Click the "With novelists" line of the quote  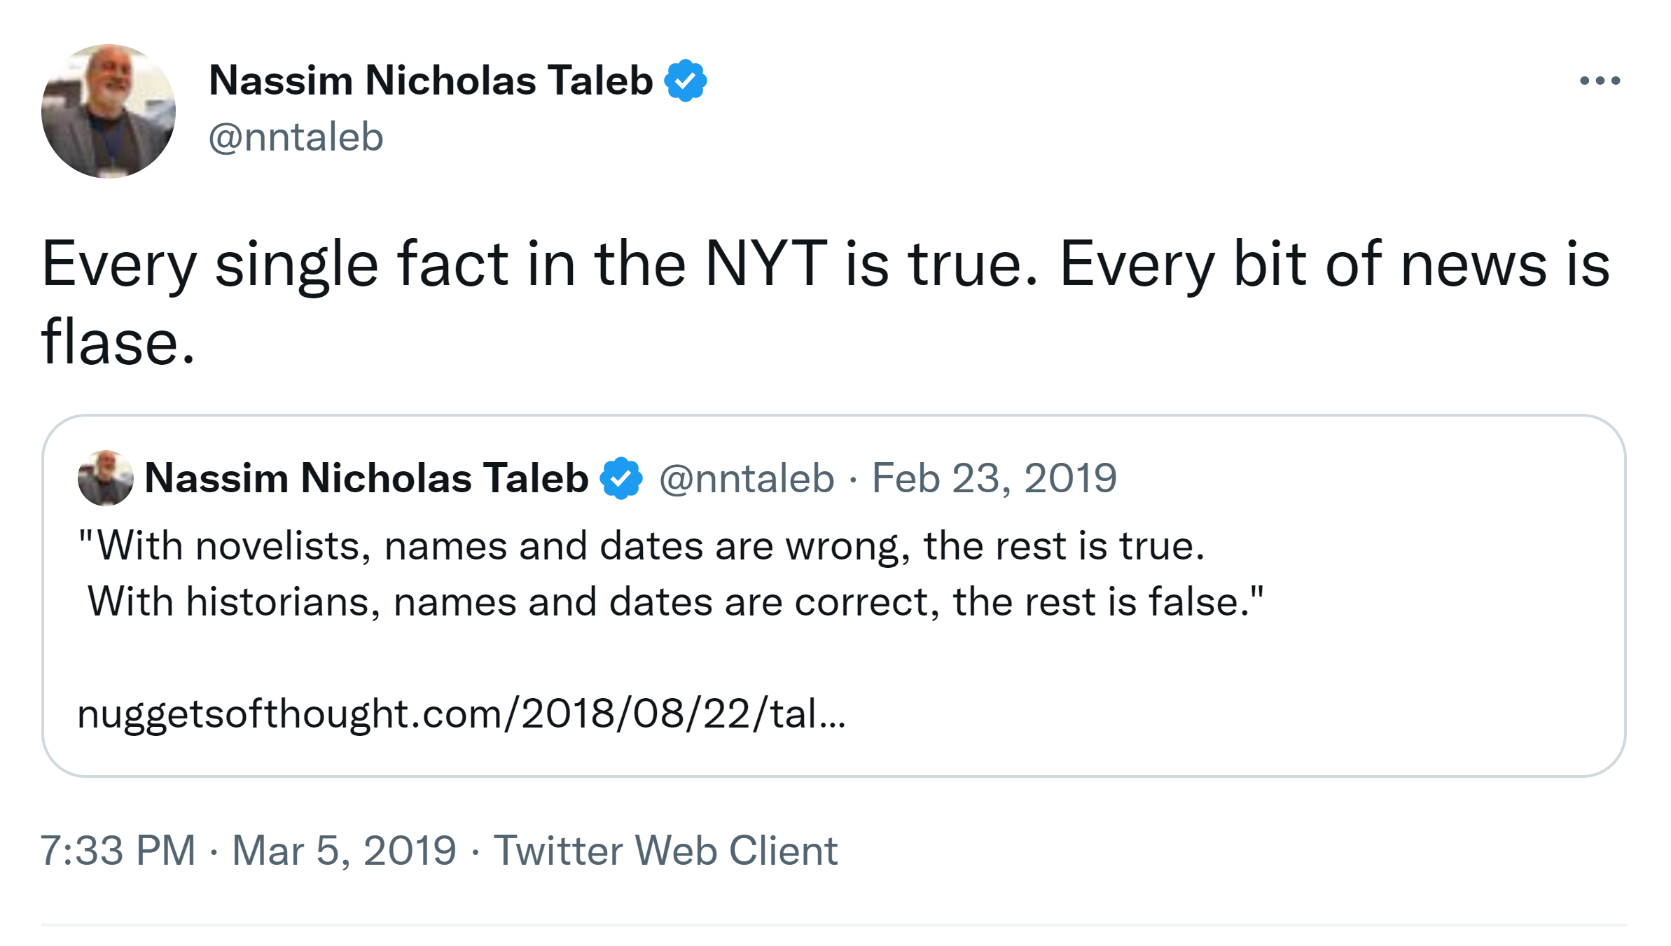click(641, 545)
